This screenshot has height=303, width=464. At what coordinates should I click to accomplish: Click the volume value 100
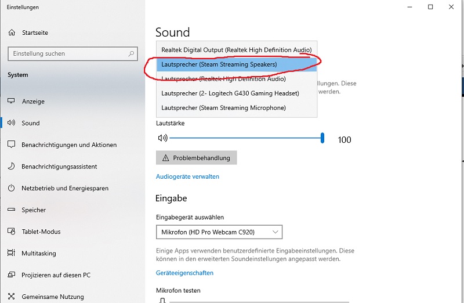click(x=345, y=139)
